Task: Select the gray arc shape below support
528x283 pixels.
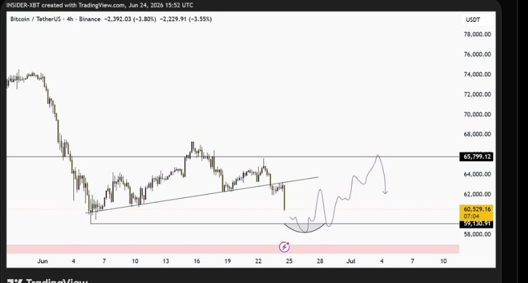Action: coord(305,229)
